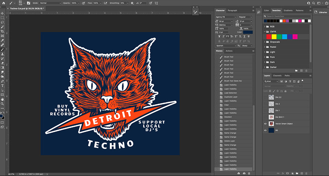Viewport: 329px width, 176px height.
Task: Select the Eraser tool
Action: tap(2, 63)
